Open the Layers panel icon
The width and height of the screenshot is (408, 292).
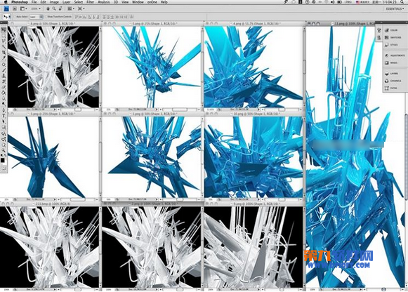click(x=387, y=74)
